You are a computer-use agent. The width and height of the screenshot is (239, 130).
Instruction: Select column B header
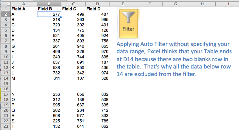pos(49,4)
